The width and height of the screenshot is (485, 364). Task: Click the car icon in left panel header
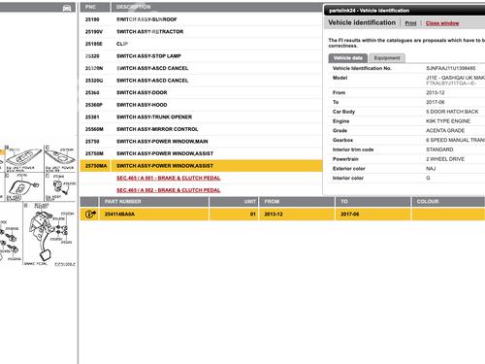coord(67,8)
